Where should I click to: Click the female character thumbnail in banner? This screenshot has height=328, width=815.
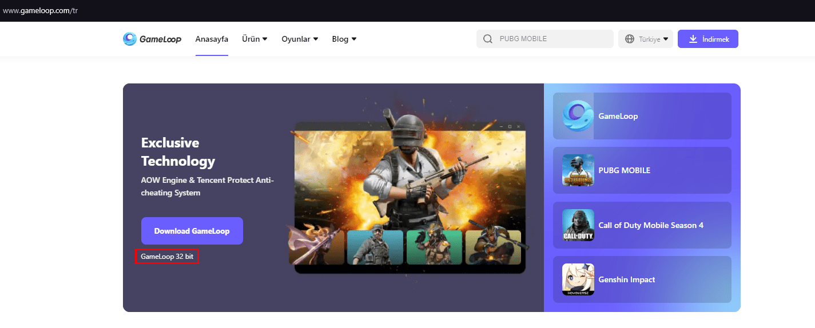point(317,247)
